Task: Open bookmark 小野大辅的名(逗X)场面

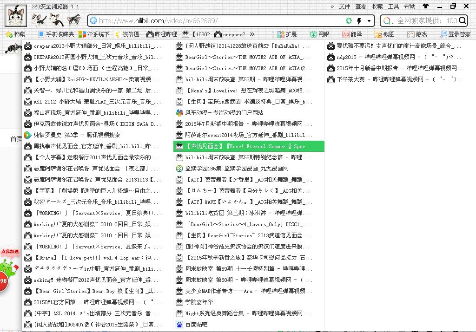Action: point(98,68)
